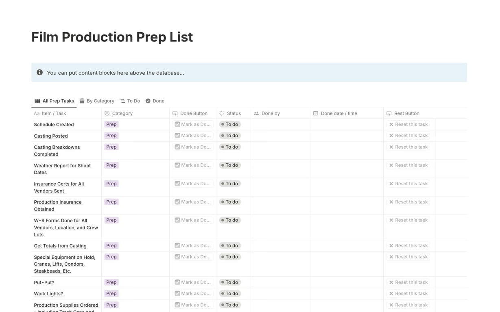Mark Get Totals from Casting as done

pyautogui.click(x=193, y=245)
